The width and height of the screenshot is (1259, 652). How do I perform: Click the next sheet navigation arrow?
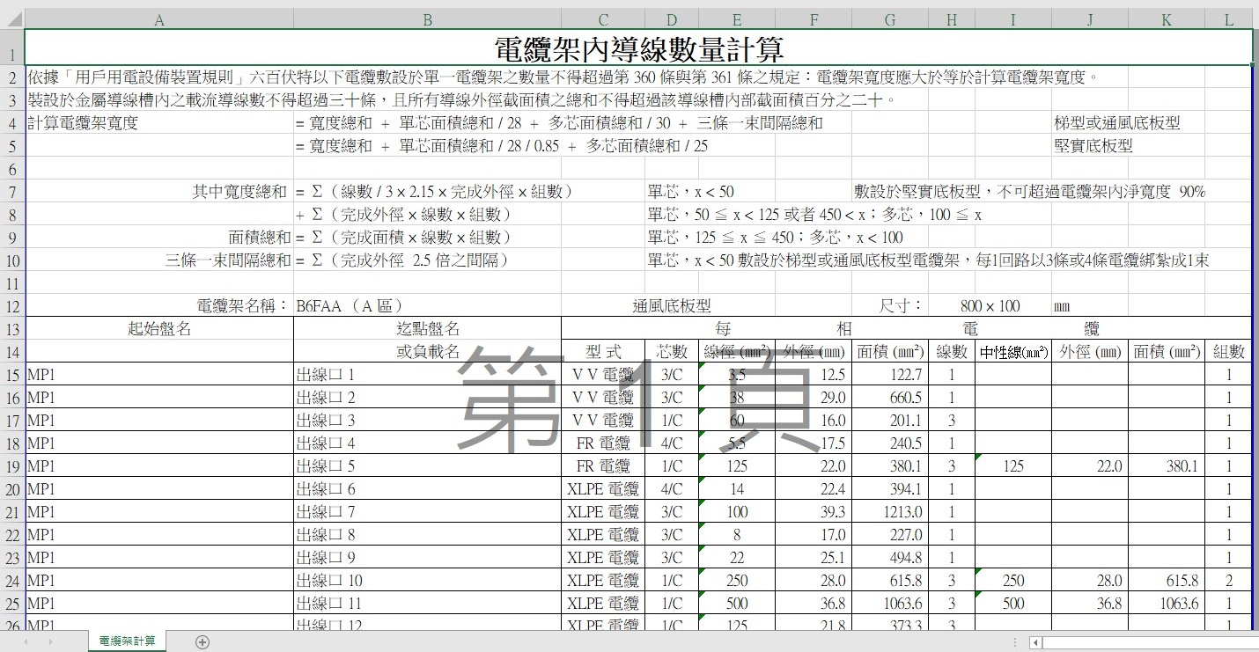[x=51, y=642]
